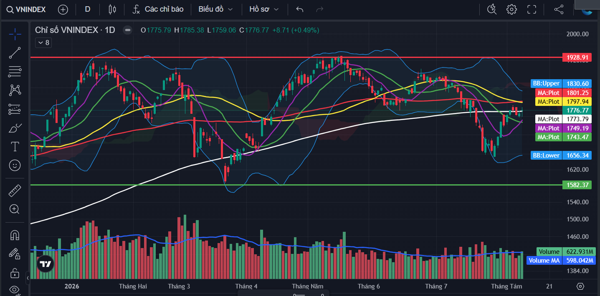
Task: Open the candlestick chart type selector
Action: [x=111, y=9]
